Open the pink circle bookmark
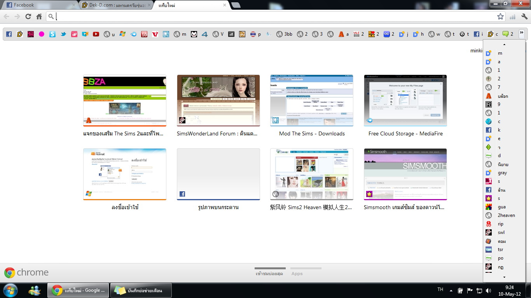The width and height of the screenshot is (531, 298). pos(42,34)
